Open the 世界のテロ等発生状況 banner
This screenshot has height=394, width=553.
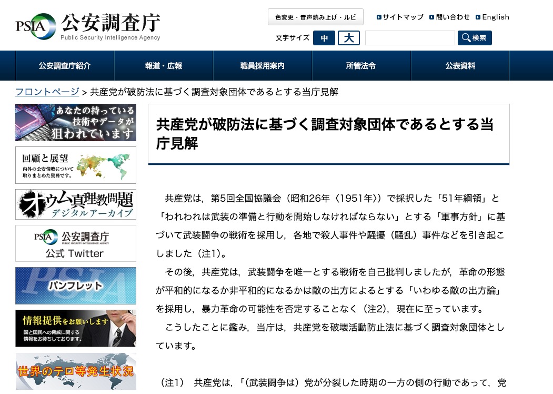[x=76, y=371]
